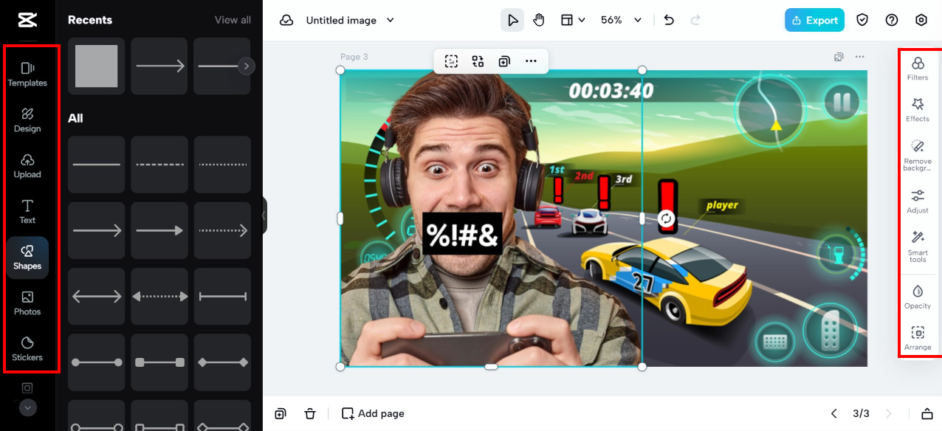Open Page 3 more options menu

[x=859, y=57]
